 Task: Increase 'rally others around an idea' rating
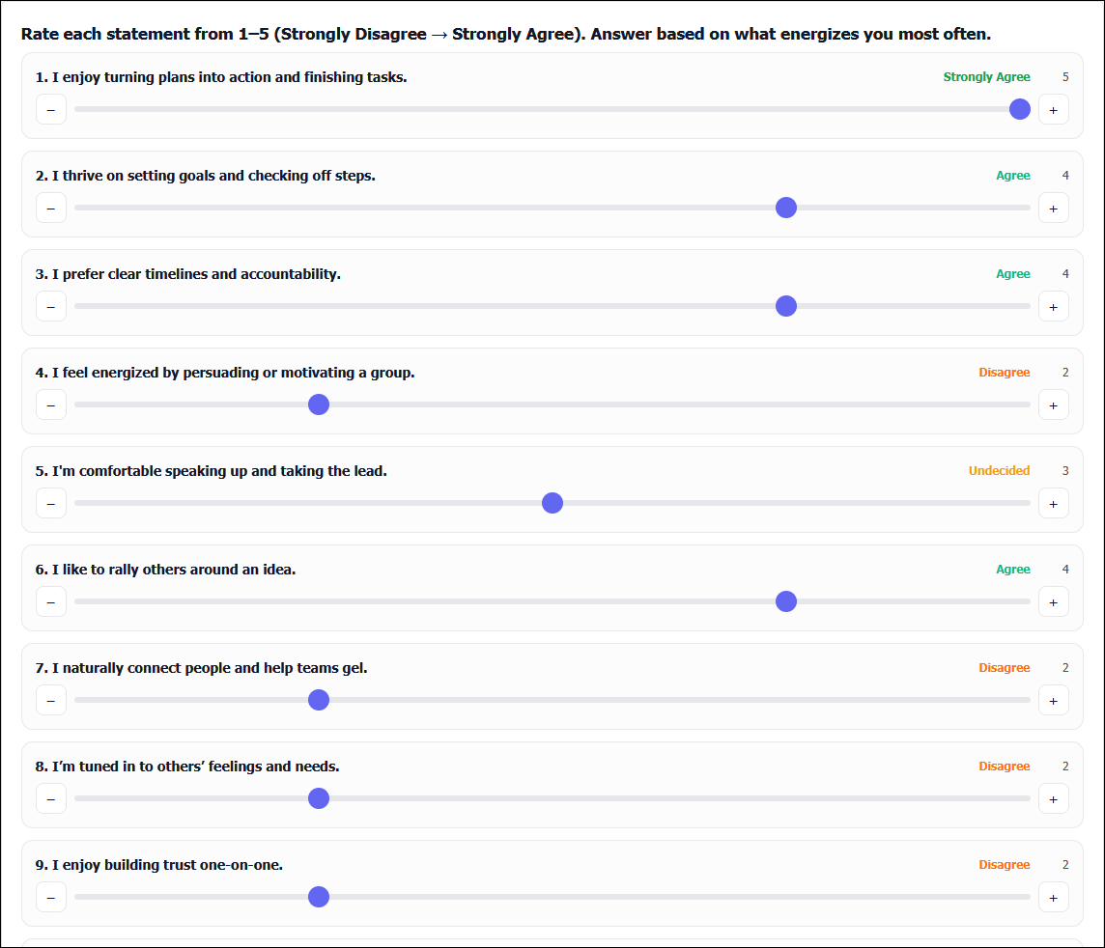point(1053,602)
